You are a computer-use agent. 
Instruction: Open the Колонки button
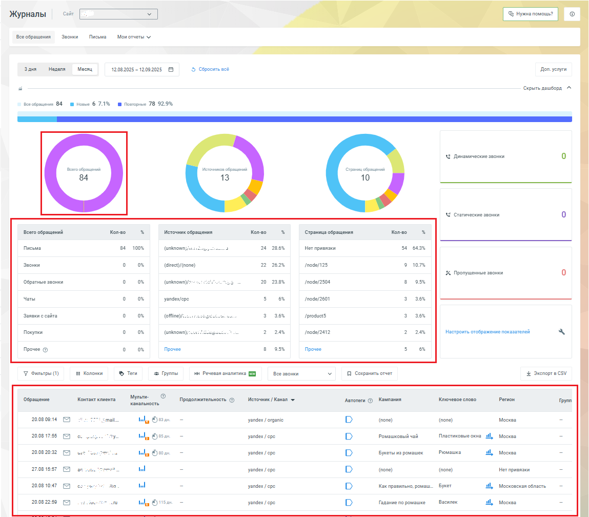(x=89, y=374)
